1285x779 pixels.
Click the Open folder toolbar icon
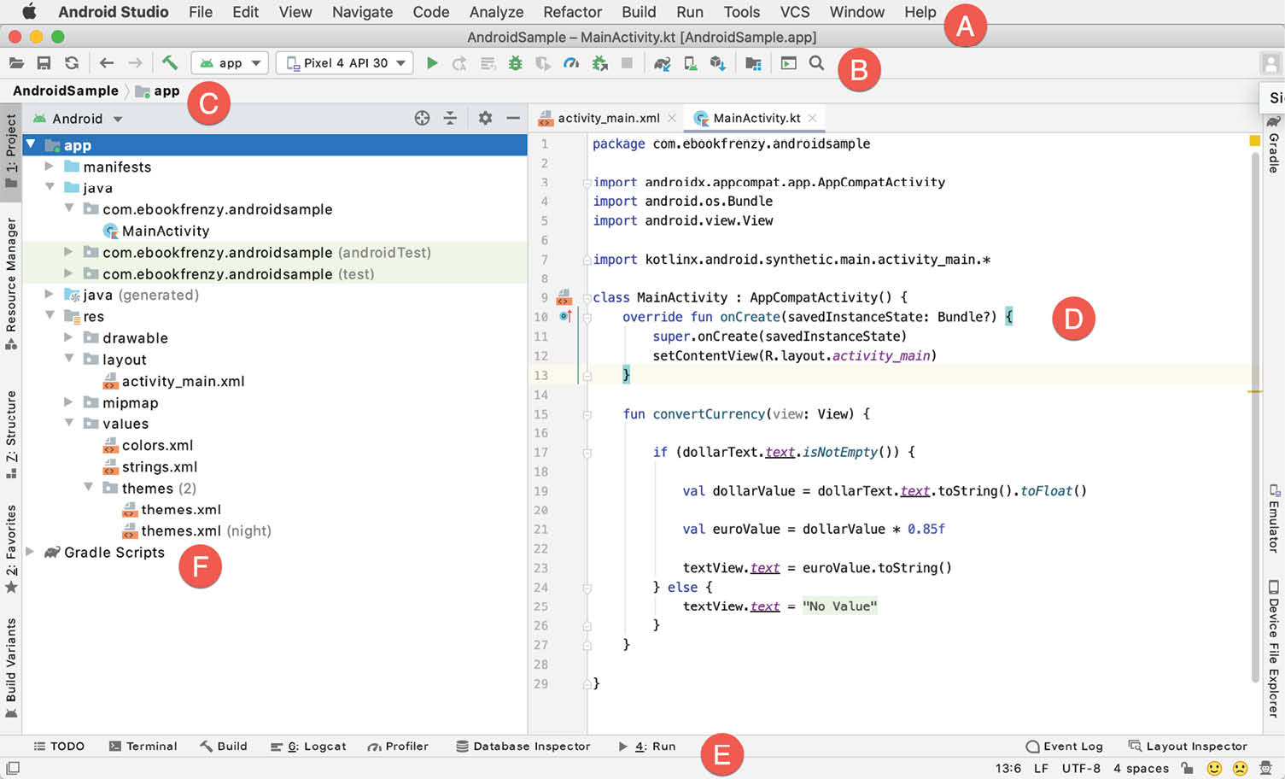[16, 63]
